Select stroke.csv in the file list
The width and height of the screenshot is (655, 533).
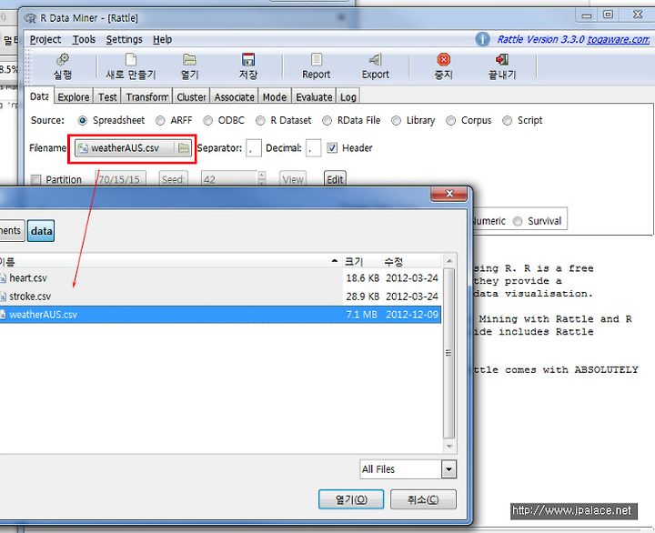220,297
